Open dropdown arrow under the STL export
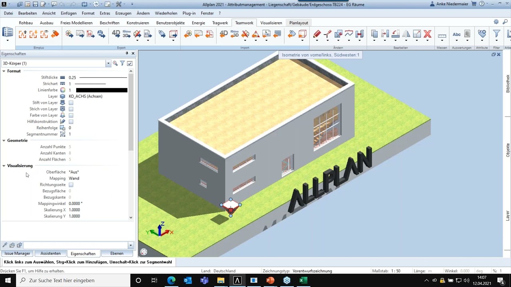 148,41
